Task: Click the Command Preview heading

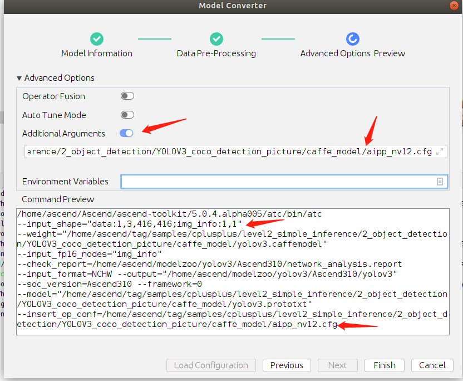Action: pos(58,199)
